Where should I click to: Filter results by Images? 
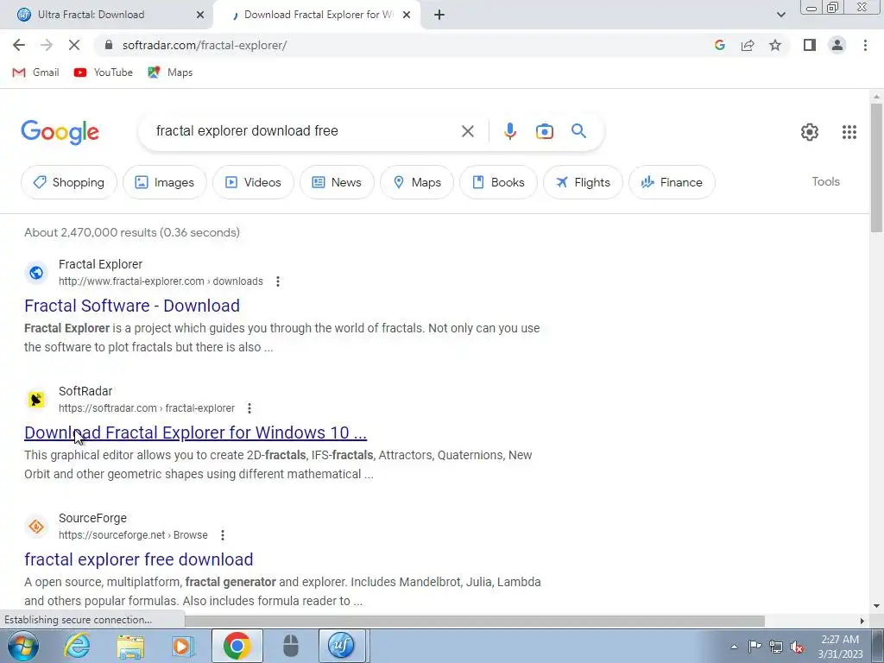pyautogui.click(x=165, y=182)
